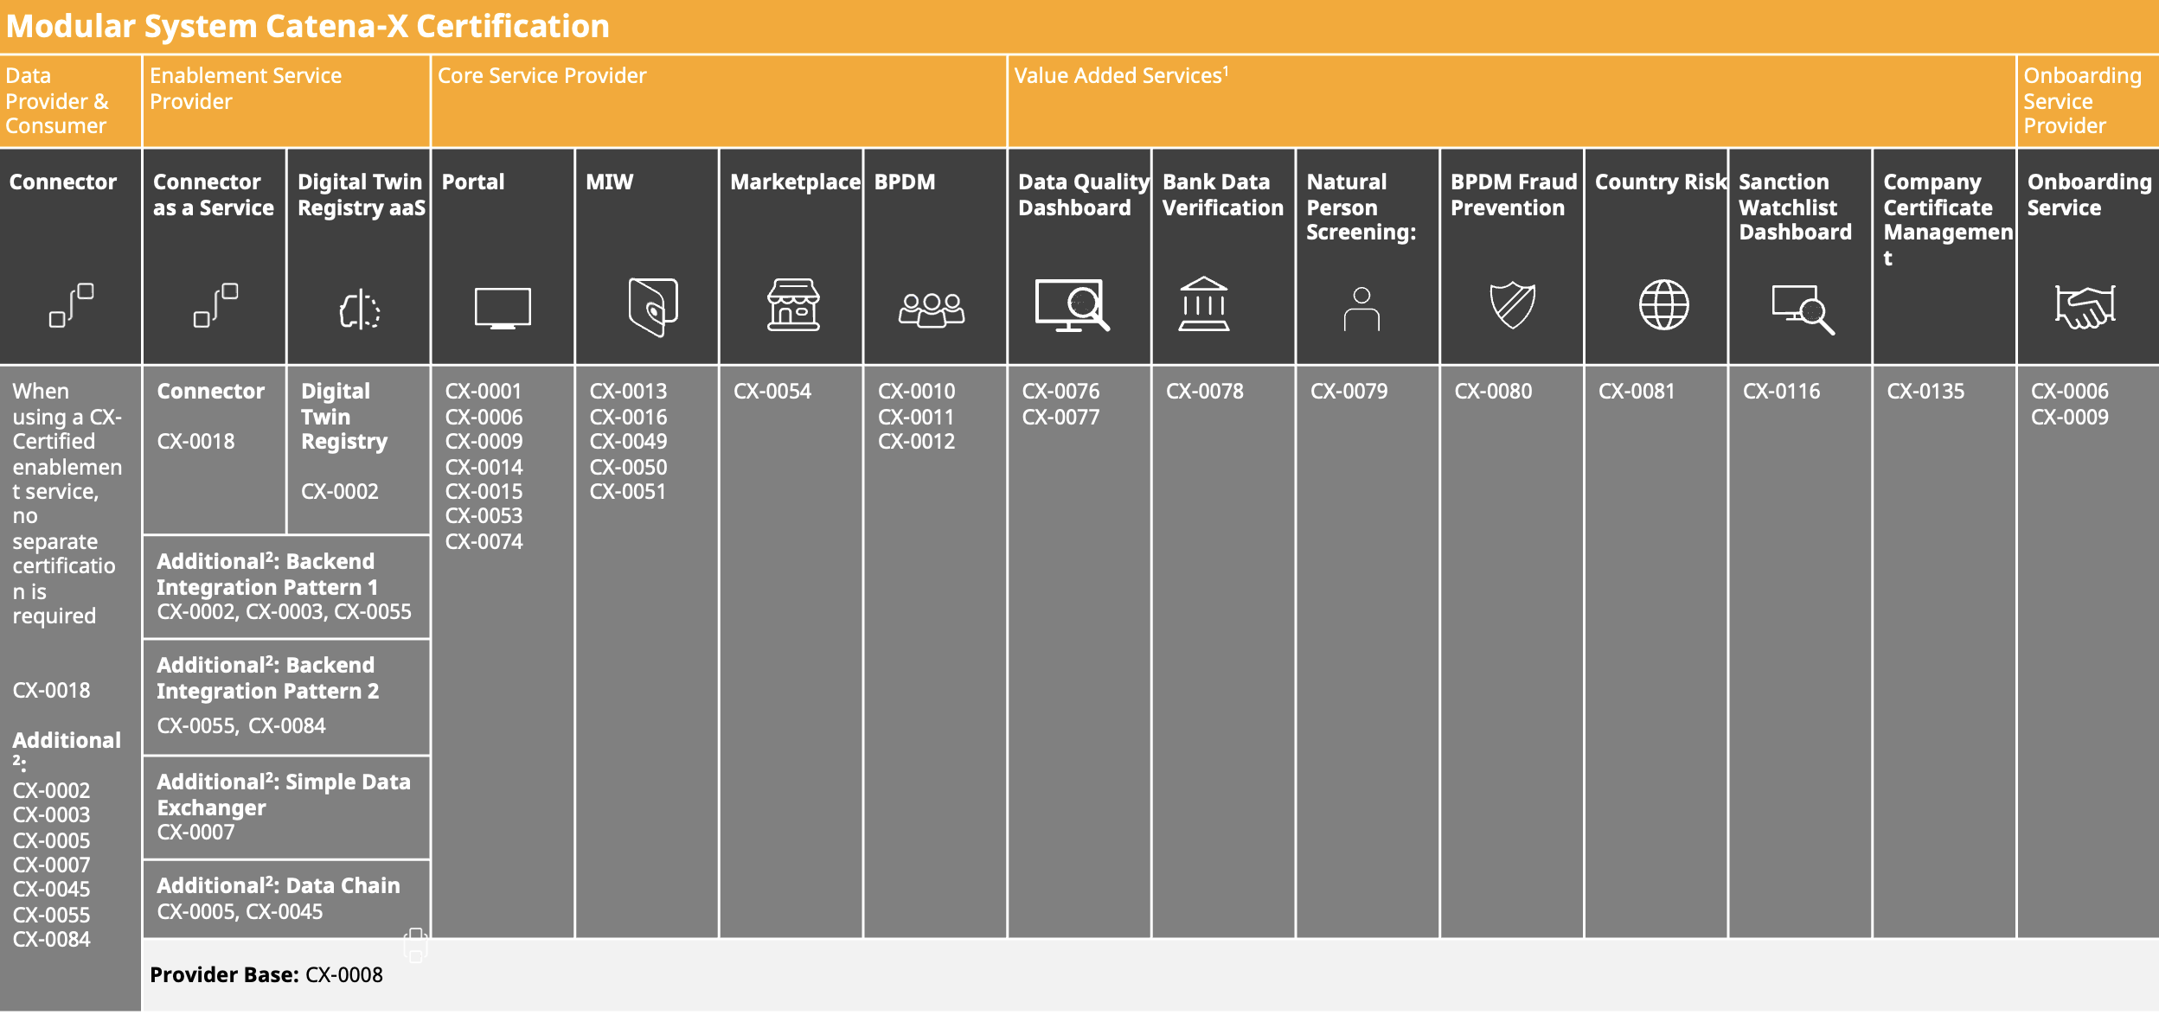
Task: Select the Core Service Provider header
Action: click(x=541, y=76)
